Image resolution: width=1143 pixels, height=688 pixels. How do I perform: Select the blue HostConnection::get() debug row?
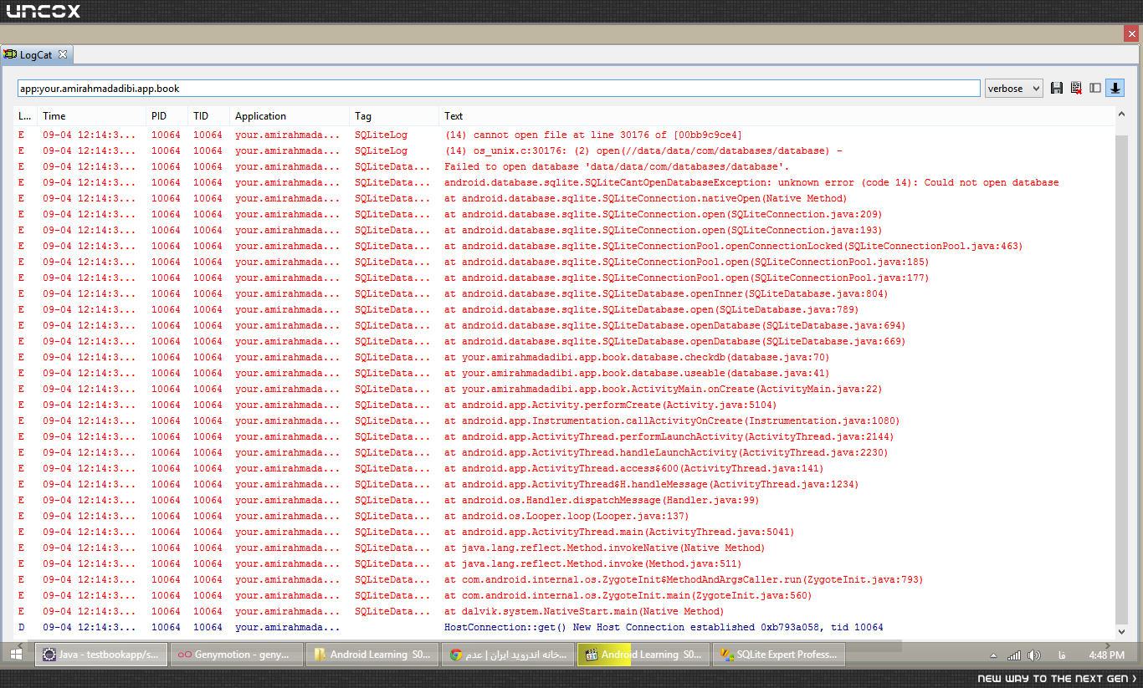565,627
